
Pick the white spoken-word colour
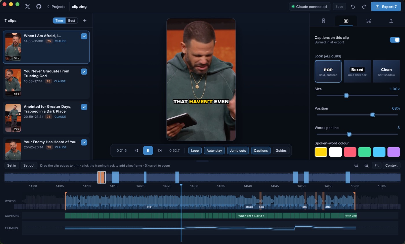[x=335, y=152]
